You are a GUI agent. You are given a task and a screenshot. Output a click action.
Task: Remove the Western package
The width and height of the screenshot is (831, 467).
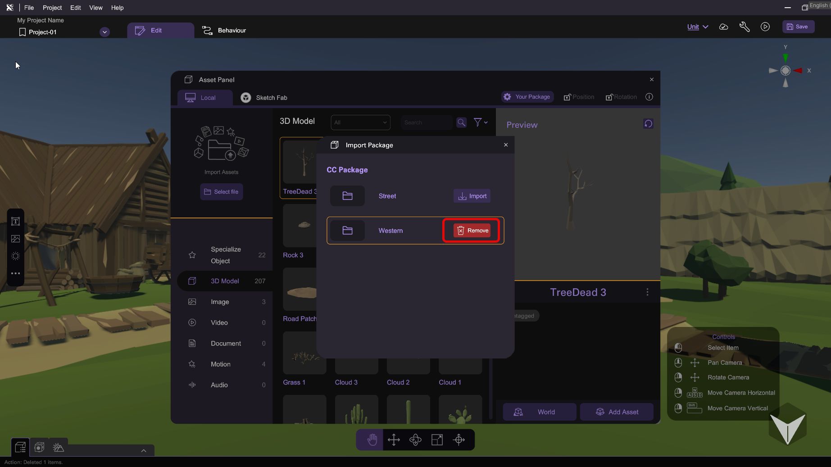(x=472, y=231)
